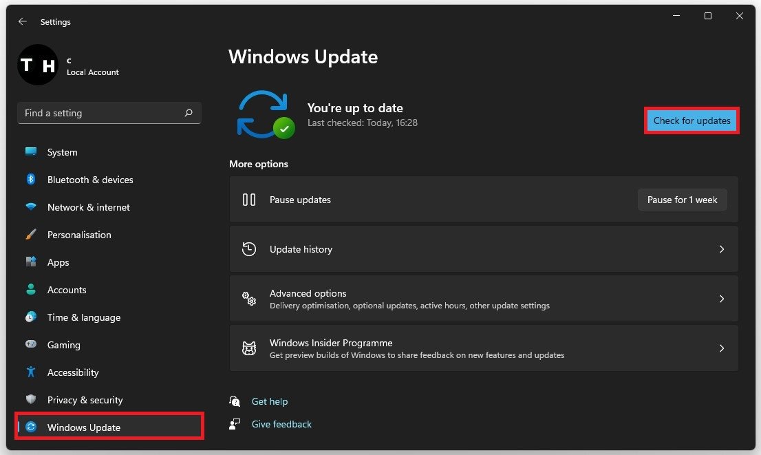
Task: Click the Bluetooth icon in sidebar
Action: (x=31, y=179)
